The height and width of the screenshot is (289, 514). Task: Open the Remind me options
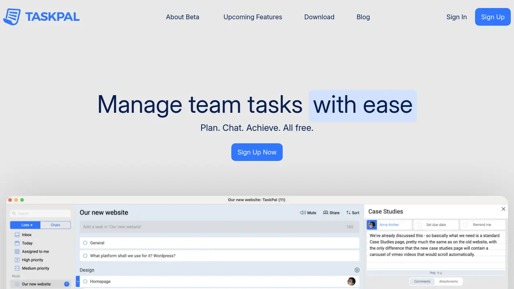[483, 224]
